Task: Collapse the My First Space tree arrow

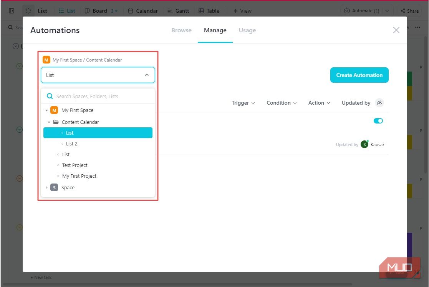Action: click(46, 110)
